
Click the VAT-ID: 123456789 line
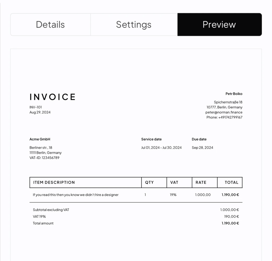(x=44, y=158)
